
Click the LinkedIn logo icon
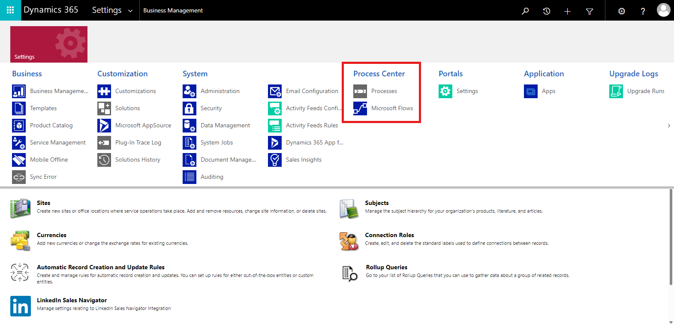21,306
